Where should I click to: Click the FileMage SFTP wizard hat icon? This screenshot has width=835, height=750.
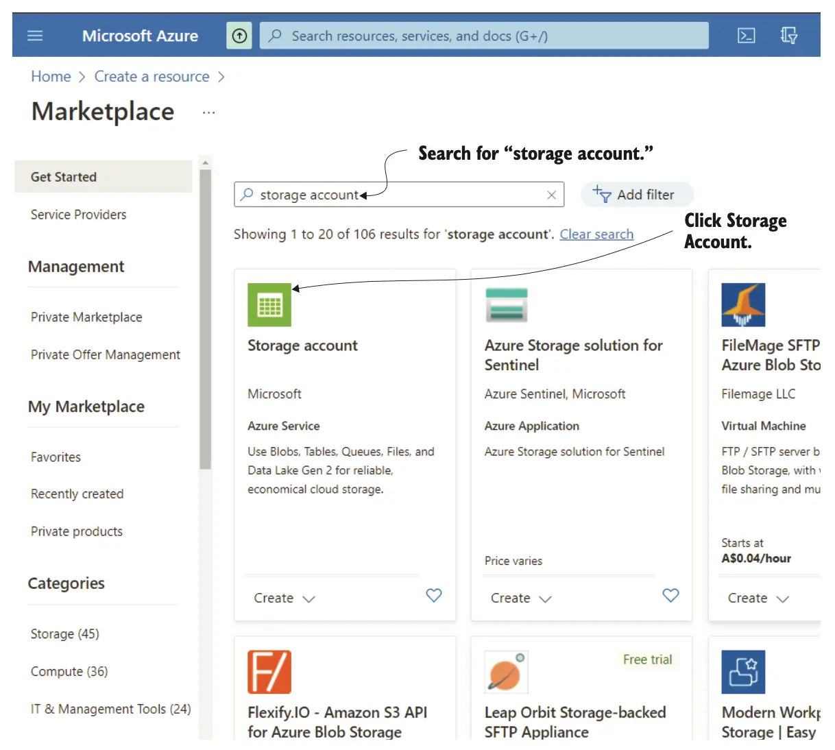[x=743, y=305]
